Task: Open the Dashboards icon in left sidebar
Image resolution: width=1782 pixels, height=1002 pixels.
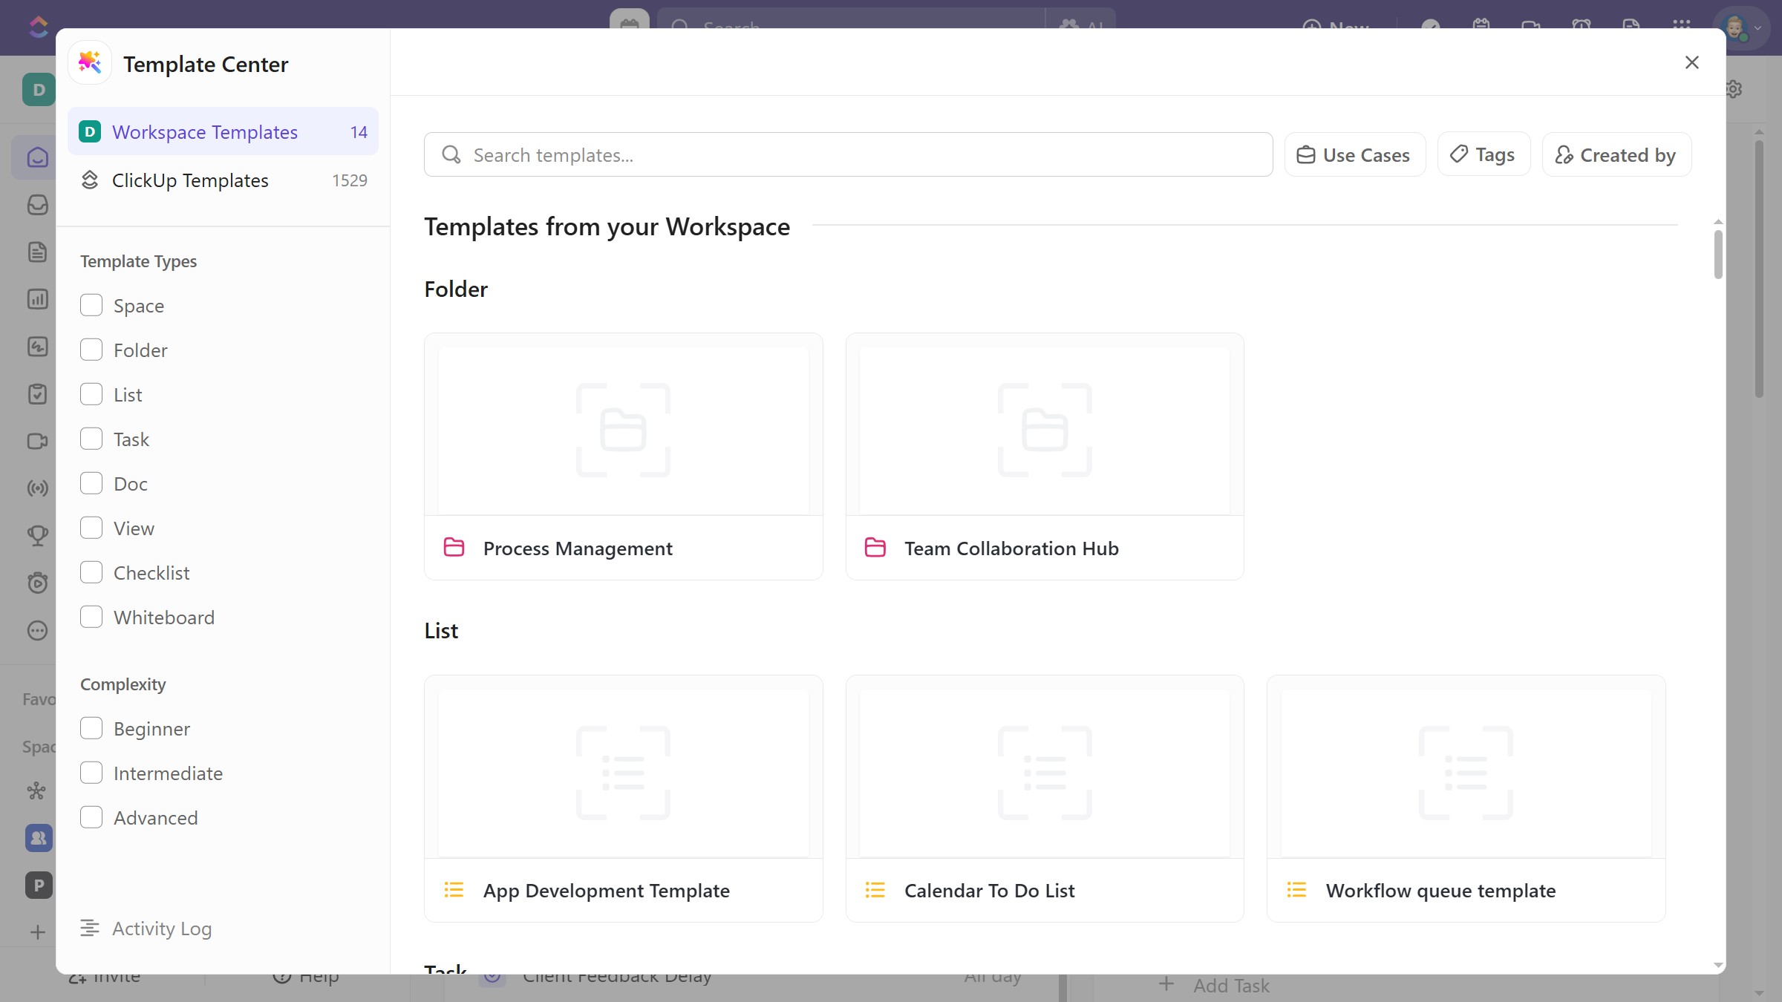Action: pyautogui.click(x=37, y=299)
